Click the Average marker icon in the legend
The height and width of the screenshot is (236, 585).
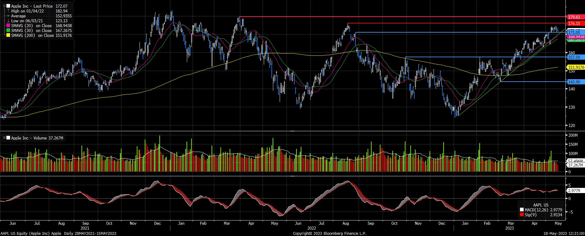(8, 16)
